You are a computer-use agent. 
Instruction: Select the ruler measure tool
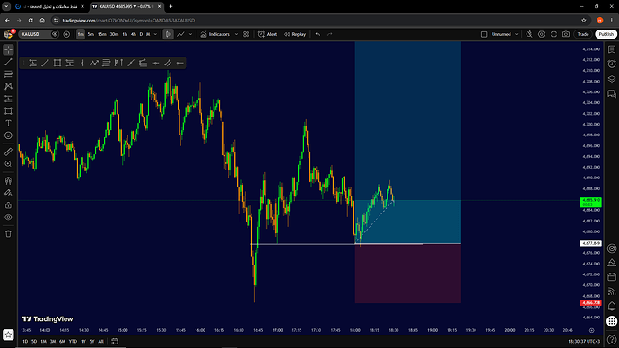tap(8, 152)
